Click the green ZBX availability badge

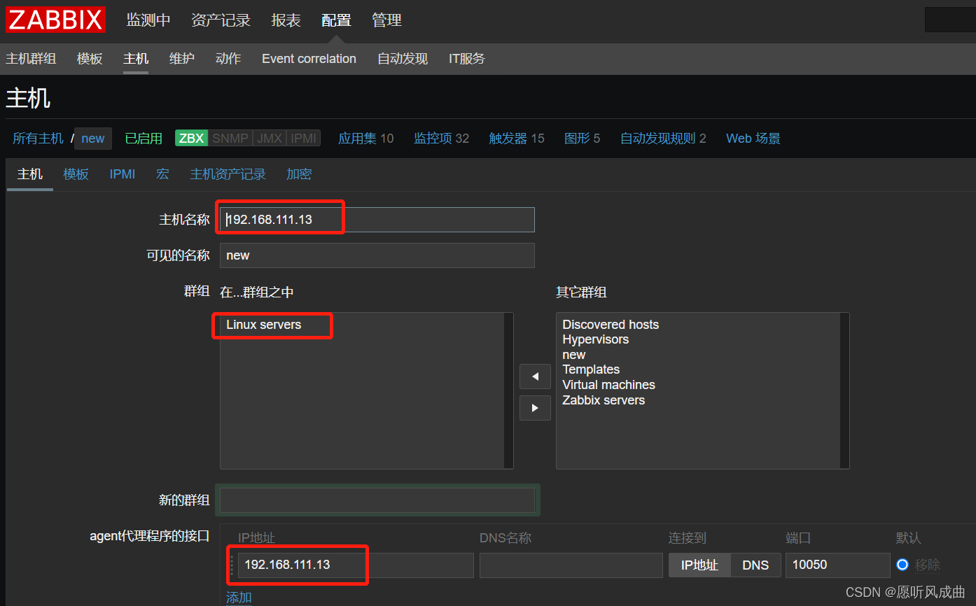tap(191, 139)
